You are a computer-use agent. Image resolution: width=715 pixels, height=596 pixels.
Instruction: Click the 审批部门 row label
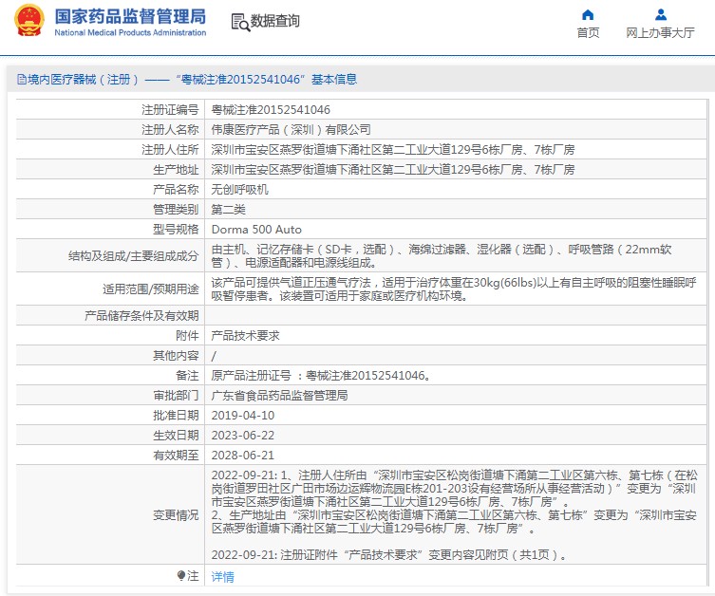(x=176, y=396)
